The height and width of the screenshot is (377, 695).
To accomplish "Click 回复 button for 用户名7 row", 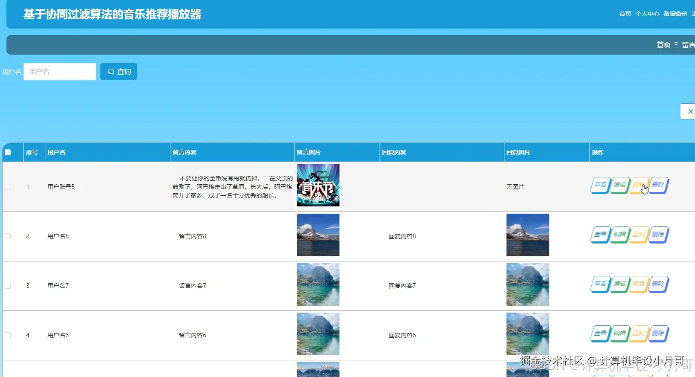I will tap(639, 284).
